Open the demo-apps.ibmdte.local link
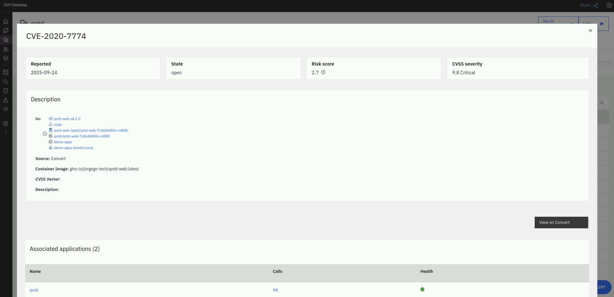Image resolution: width=614 pixels, height=297 pixels. [73, 148]
